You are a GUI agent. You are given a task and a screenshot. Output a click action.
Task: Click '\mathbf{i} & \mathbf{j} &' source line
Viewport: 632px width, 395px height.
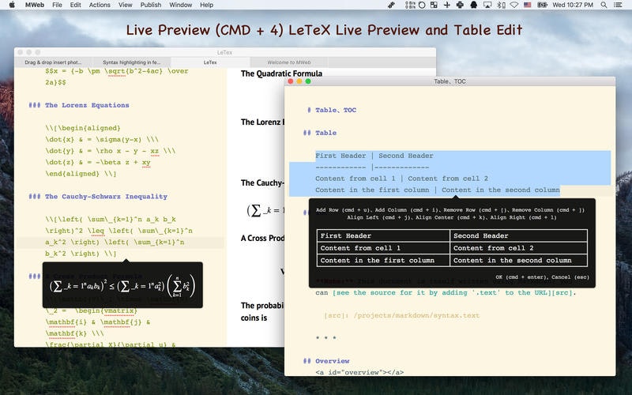click(98, 322)
